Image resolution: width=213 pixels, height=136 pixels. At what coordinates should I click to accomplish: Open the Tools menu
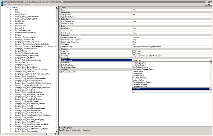15,5
